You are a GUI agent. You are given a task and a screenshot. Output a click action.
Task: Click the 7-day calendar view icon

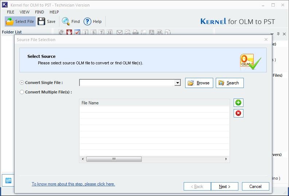(101, 32)
